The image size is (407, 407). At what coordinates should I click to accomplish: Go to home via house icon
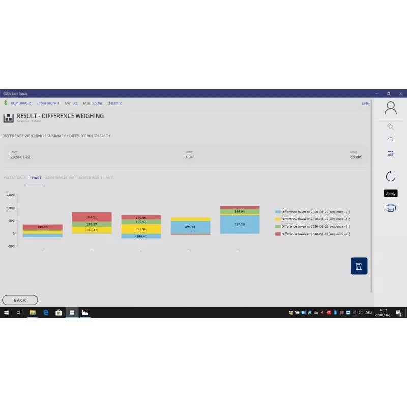pos(390,139)
